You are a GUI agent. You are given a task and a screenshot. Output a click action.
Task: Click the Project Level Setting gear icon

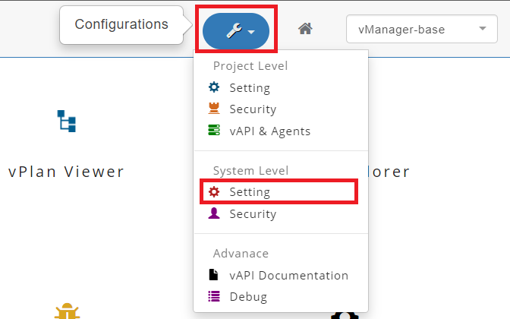point(214,87)
